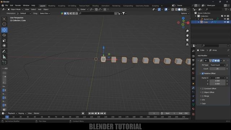The height and width of the screenshot is (130, 231).
Task: Open the Output properties tab icon
Action: click(x=193, y=60)
